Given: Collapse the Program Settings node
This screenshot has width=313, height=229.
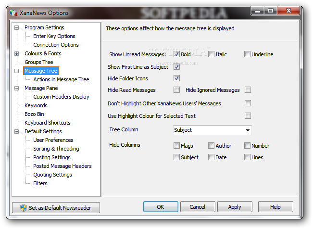Looking at the screenshot, I should tap(16, 27).
